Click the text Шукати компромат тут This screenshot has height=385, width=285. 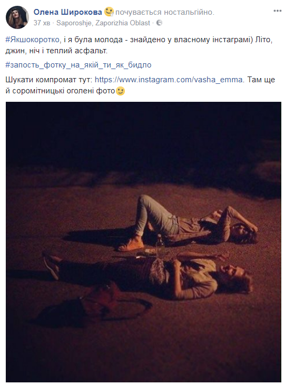click(49, 80)
